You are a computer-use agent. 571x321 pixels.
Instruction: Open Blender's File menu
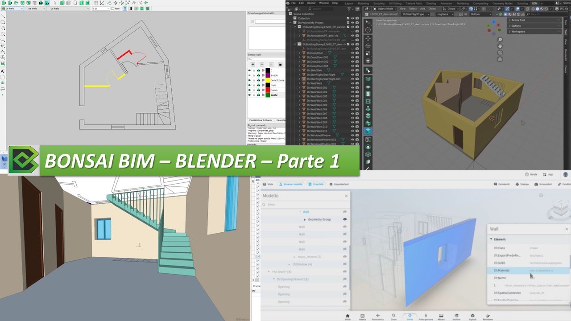coord(293,3)
